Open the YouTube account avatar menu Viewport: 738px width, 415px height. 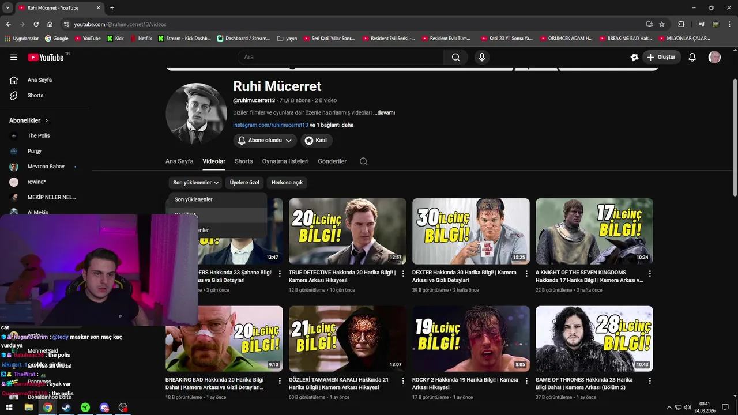714,57
